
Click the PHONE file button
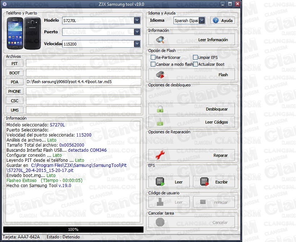pyautogui.click(x=14, y=91)
